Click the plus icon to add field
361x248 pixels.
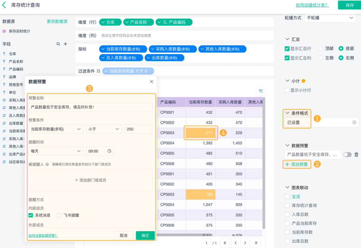click(65, 44)
